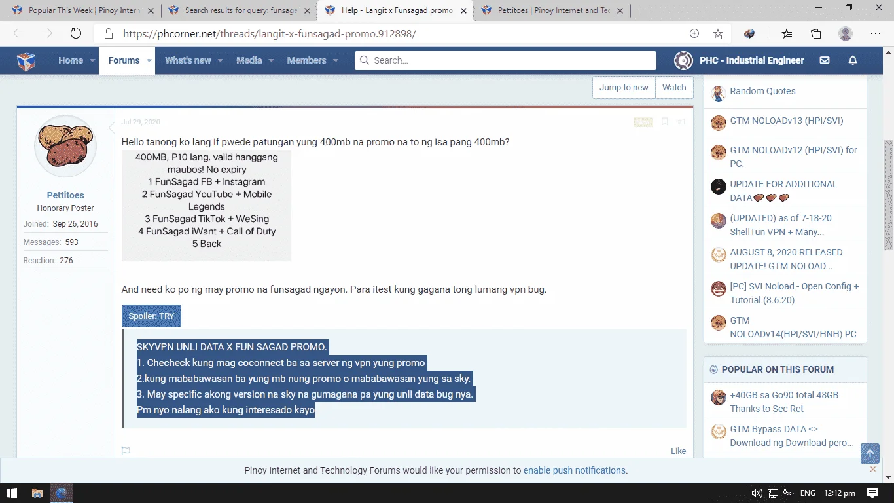Click the report flag icon under the post
The width and height of the screenshot is (894, 503).
click(126, 451)
